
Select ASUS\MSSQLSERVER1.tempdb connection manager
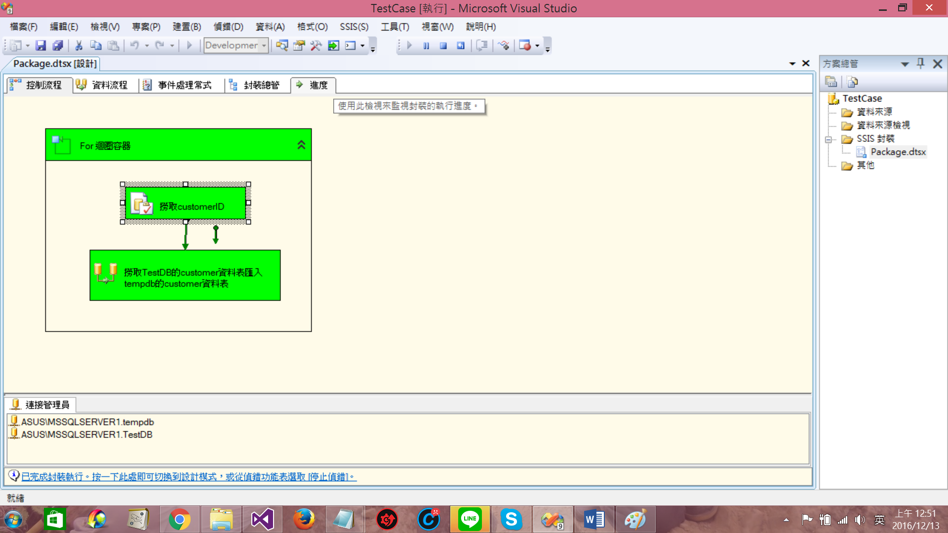82,422
